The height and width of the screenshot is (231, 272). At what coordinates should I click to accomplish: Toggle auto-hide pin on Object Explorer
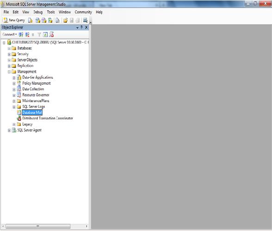(81, 27)
